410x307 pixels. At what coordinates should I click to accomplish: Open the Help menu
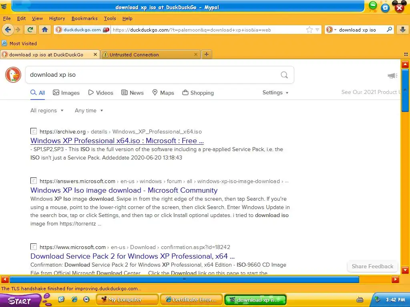coord(127,18)
